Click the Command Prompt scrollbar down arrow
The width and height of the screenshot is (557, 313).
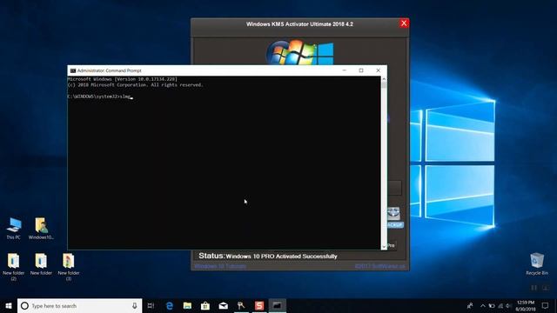click(x=384, y=246)
